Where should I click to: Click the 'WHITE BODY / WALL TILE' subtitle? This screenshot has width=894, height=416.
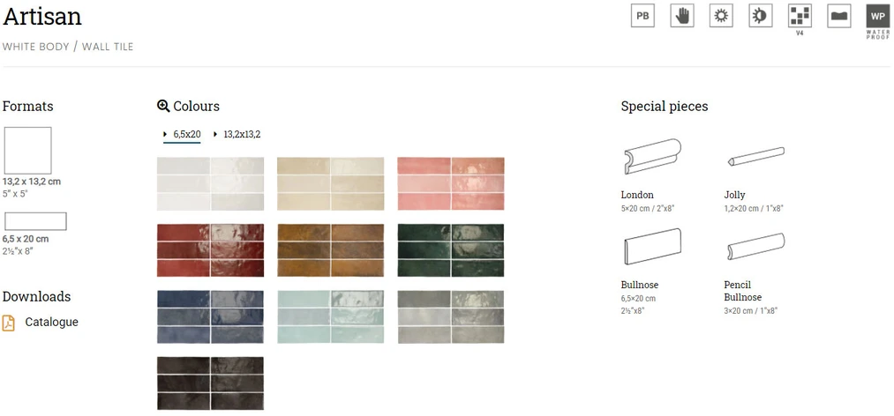point(68,47)
